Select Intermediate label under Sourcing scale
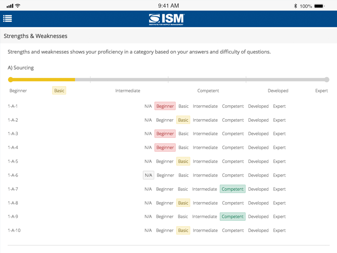This screenshot has width=337, height=253. coord(128,90)
